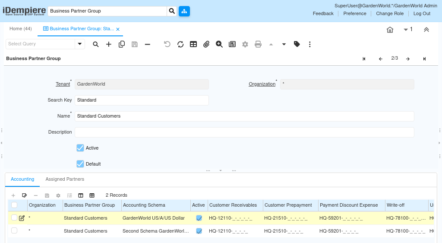
Task: Open the Preference link
Action: [x=355, y=13]
